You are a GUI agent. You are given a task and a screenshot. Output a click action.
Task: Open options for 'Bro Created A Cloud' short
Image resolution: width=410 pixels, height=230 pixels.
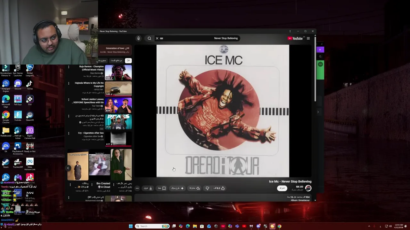coord(92,184)
